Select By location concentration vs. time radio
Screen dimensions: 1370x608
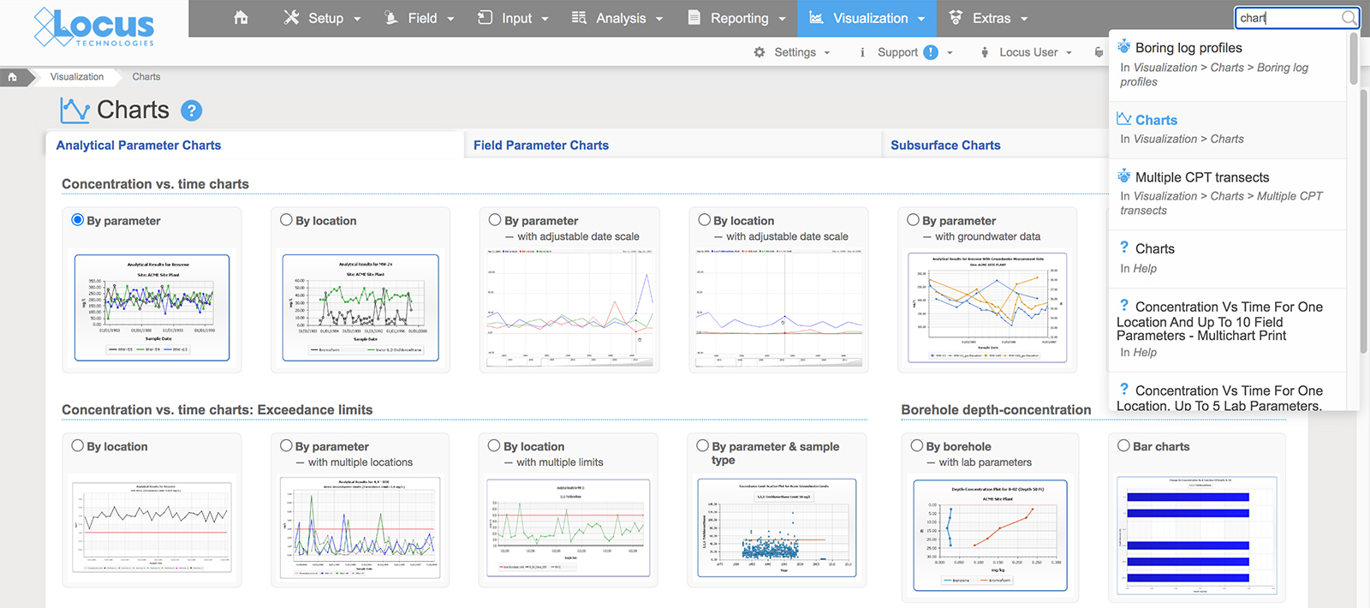(x=286, y=220)
